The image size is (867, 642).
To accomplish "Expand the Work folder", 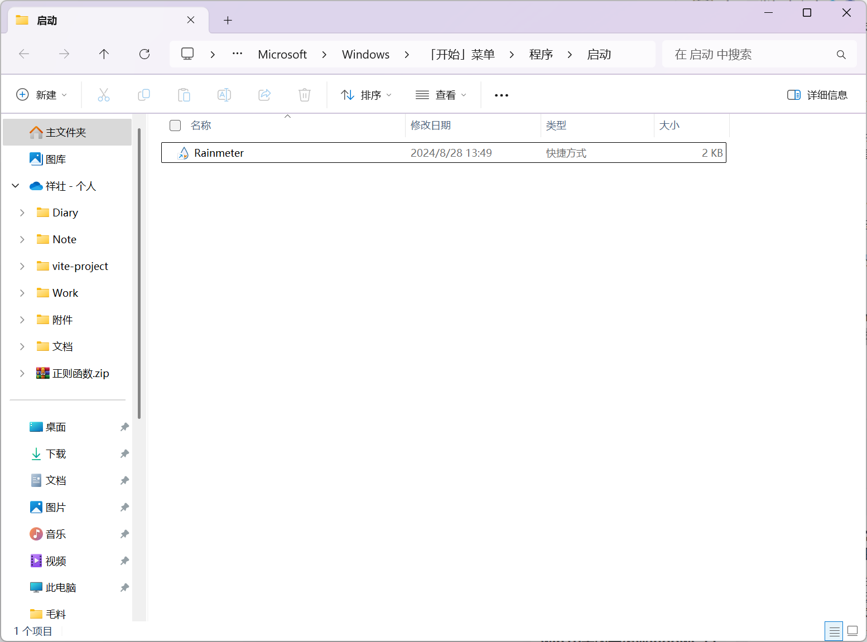I will tap(22, 293).
